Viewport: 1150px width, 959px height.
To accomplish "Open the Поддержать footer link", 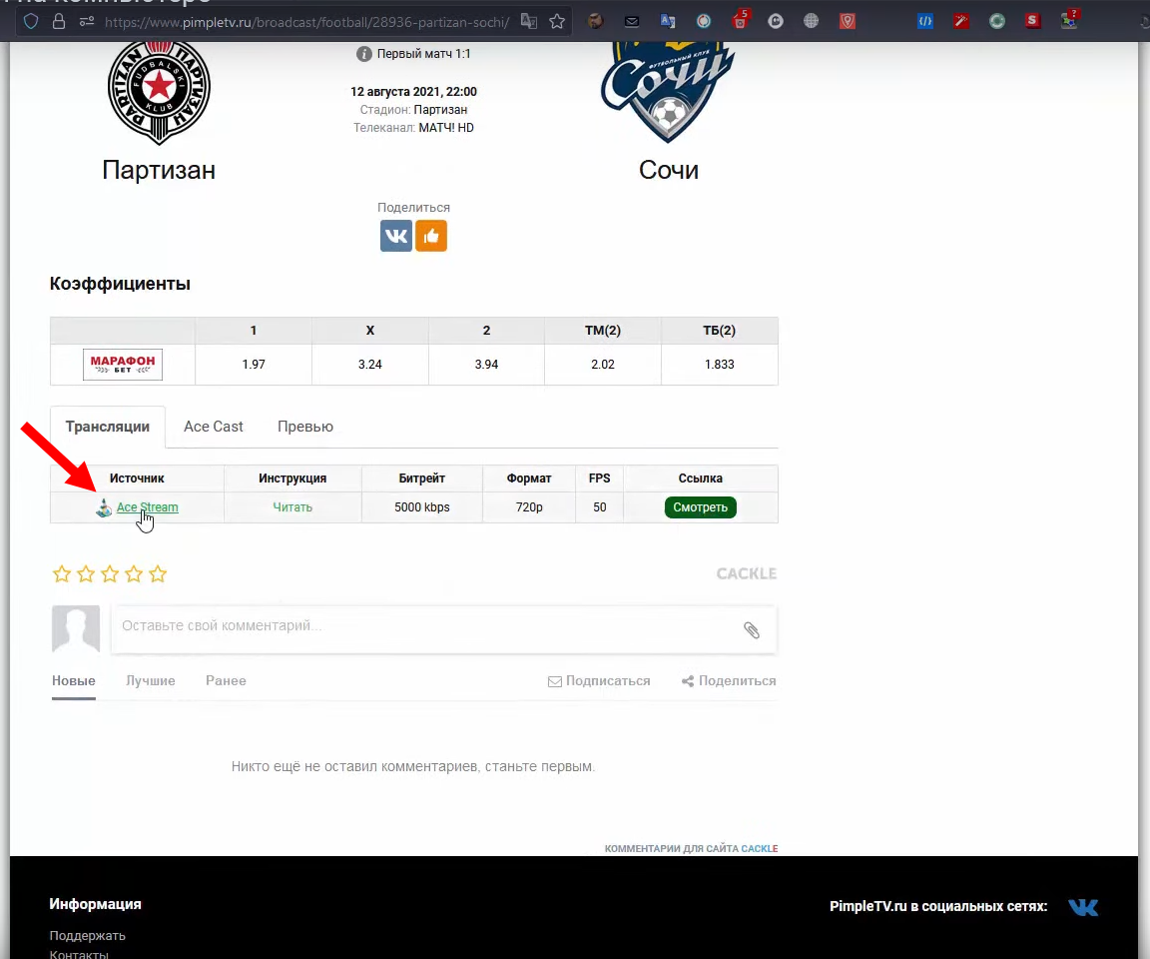I will click(87, 935).
